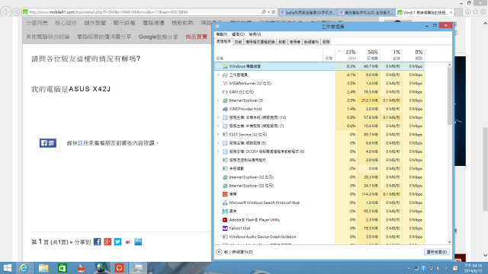Screen dimensions: 488x274
Task: Select the Yahoo! Mail process icon
Action: [x=225, y=228]
